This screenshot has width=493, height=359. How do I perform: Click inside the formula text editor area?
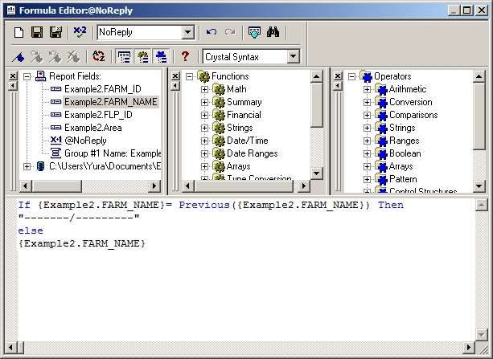tap(246, 270)
